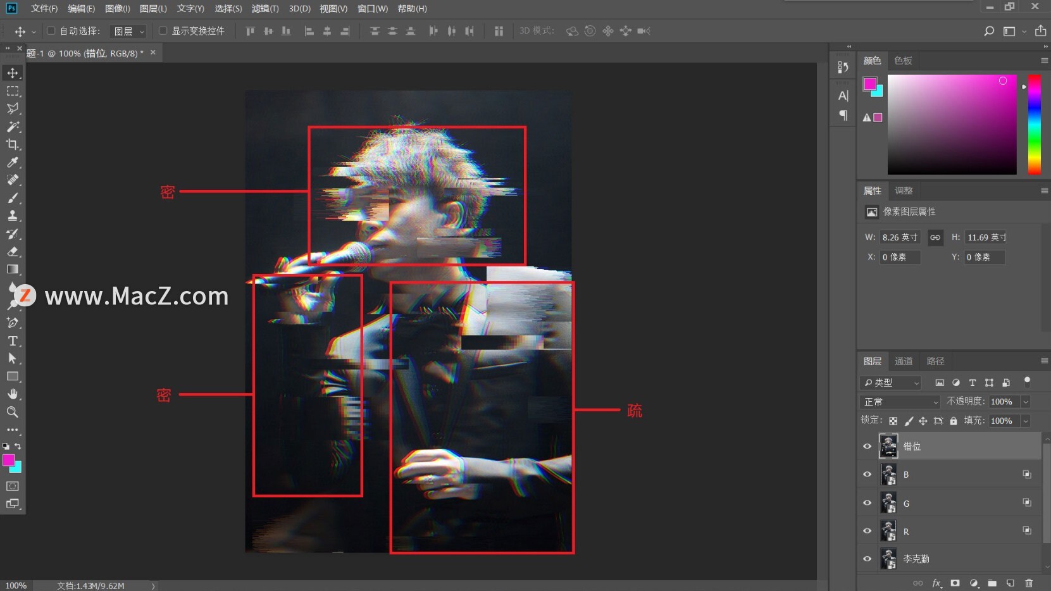Select the Rectangle shape tool
Image resolution: width=1051 pixels, height=591 pixels.
click(x=13, y=376)
